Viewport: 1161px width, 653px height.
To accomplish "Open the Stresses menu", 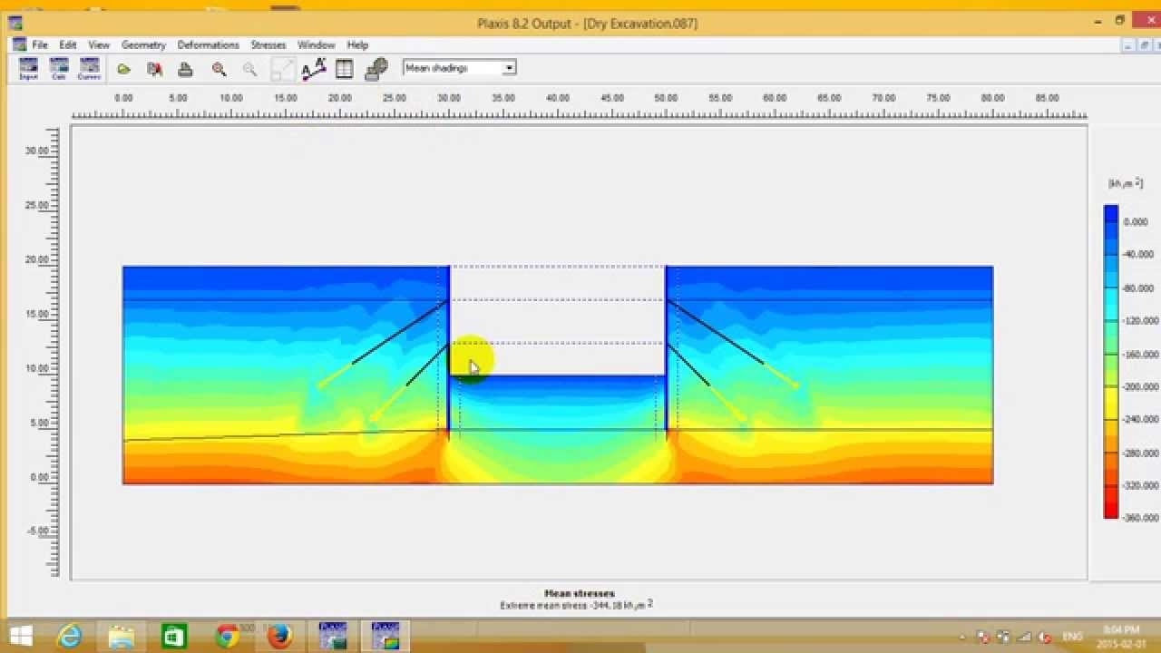I will click(x=268, y=44).
